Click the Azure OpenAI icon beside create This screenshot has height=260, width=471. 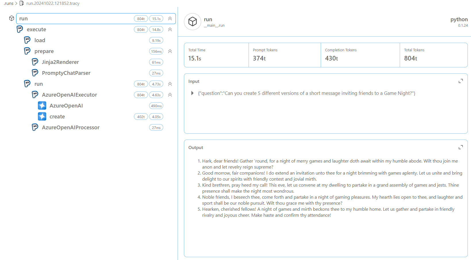point(42,117)
